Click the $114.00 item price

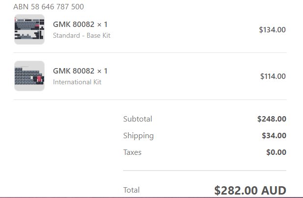273,76
